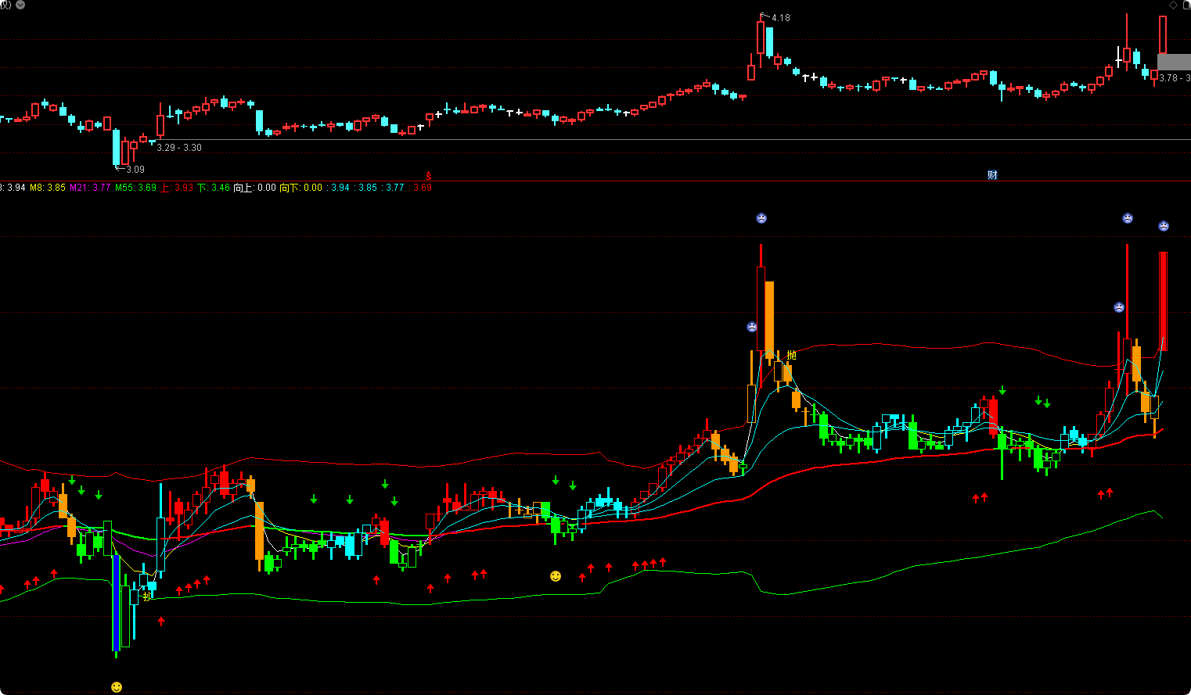The image size is (1191, 695).
Task: Click the yellow smiley in the chart middle
Action: click(x=556, y=576)
